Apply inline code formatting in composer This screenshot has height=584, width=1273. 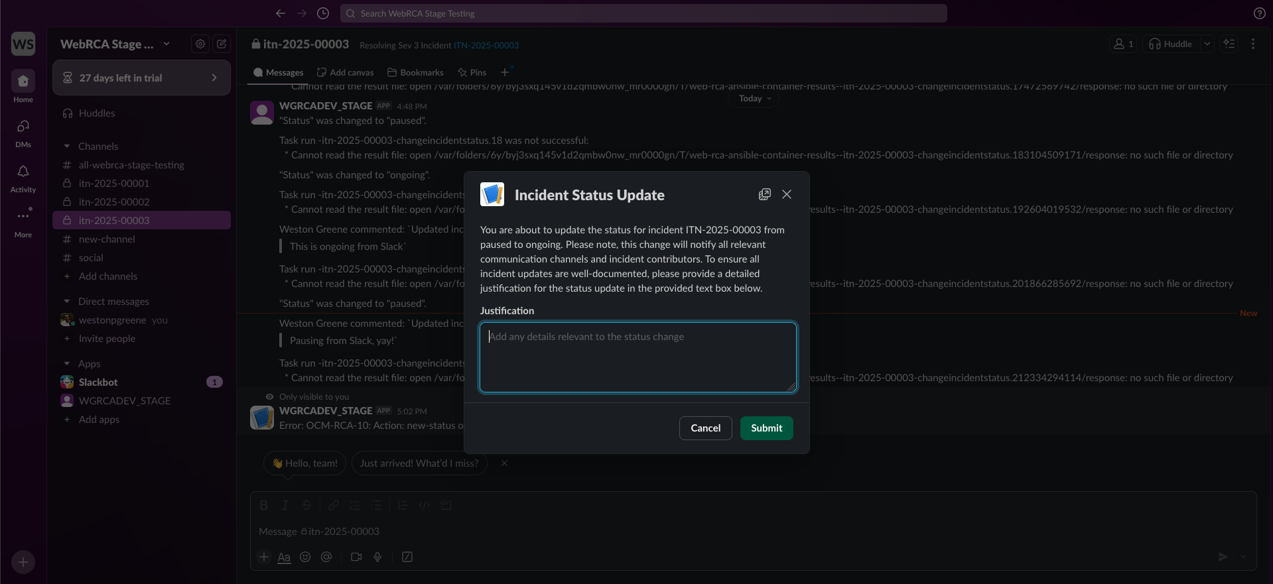(x=425, y=505)
